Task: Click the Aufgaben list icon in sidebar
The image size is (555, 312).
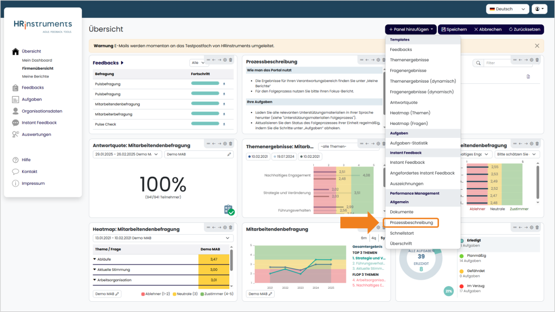Action: 15,99
